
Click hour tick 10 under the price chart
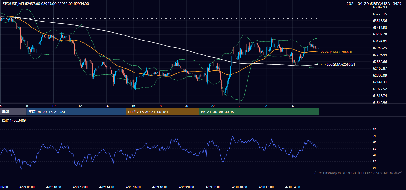[54, 106]
